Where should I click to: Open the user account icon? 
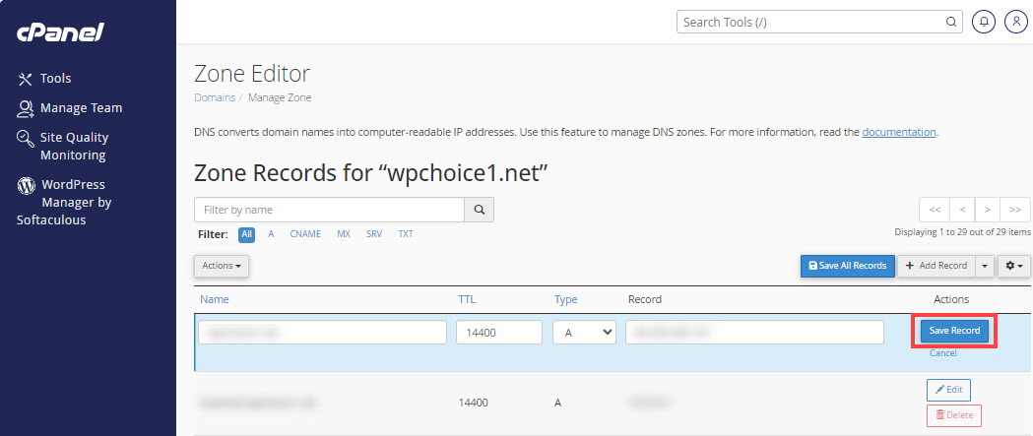coord(1015,22)
